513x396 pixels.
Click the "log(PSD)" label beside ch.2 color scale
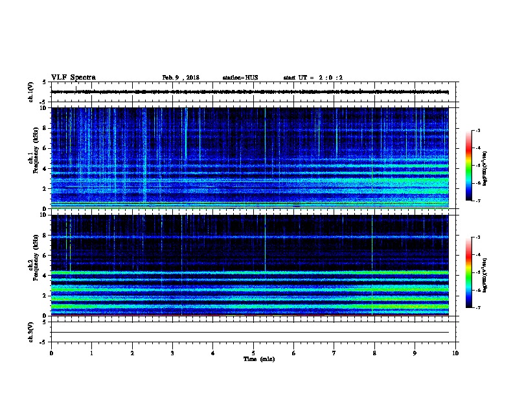(x=484, y=275)
